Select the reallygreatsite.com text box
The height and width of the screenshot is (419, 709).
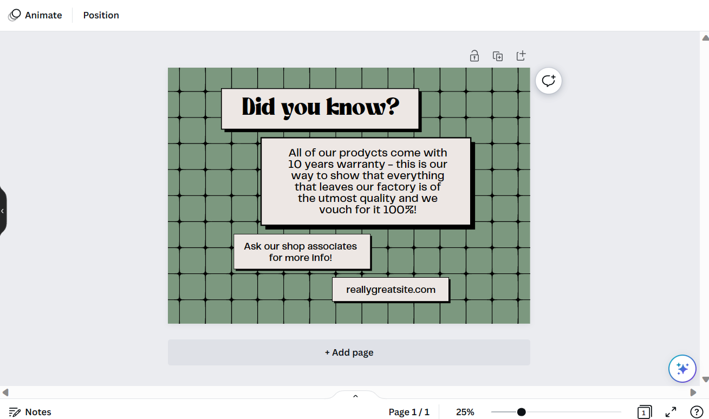point(391,290)
